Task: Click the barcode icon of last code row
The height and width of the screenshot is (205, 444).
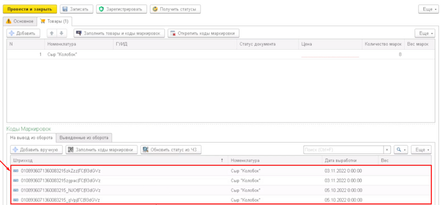Action: click(16, 200)
